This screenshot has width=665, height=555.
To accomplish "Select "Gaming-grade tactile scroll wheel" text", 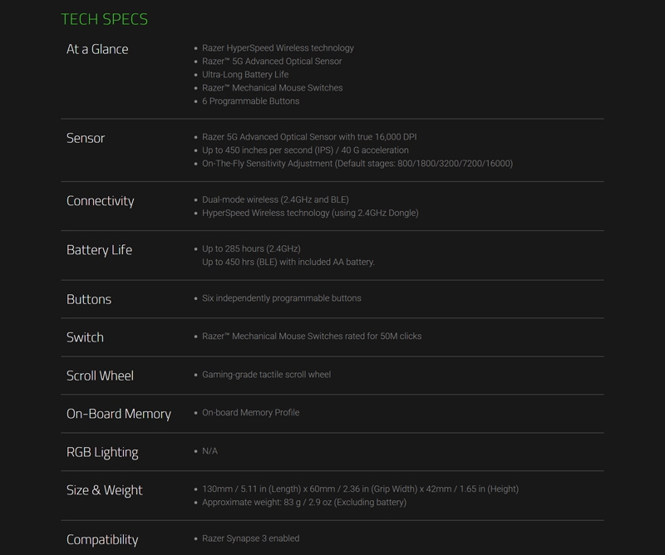I will click(x=266, y=375).
